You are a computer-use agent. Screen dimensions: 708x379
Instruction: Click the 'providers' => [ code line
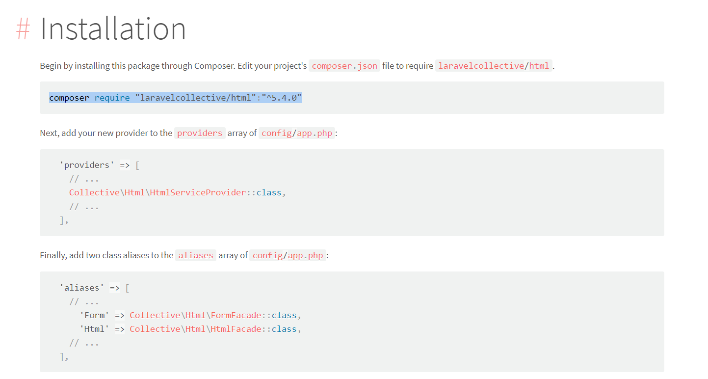100,165
